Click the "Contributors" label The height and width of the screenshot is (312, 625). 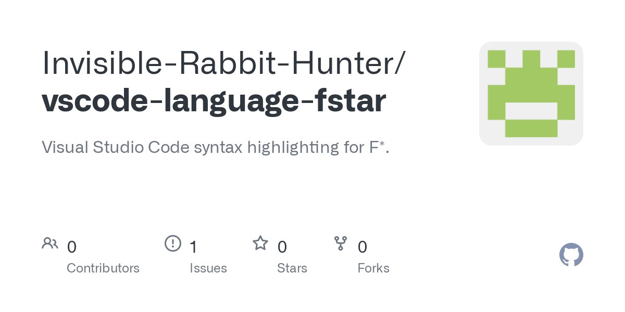click(x=103, y=268)
